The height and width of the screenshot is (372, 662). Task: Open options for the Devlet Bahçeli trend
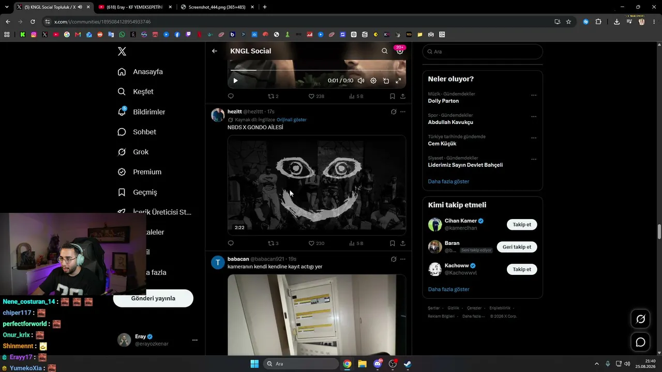point(534,159)
